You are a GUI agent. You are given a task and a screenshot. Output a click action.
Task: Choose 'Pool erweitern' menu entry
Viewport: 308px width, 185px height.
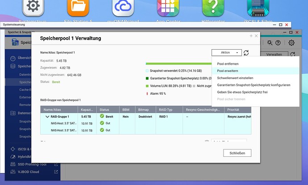(228, 71)
